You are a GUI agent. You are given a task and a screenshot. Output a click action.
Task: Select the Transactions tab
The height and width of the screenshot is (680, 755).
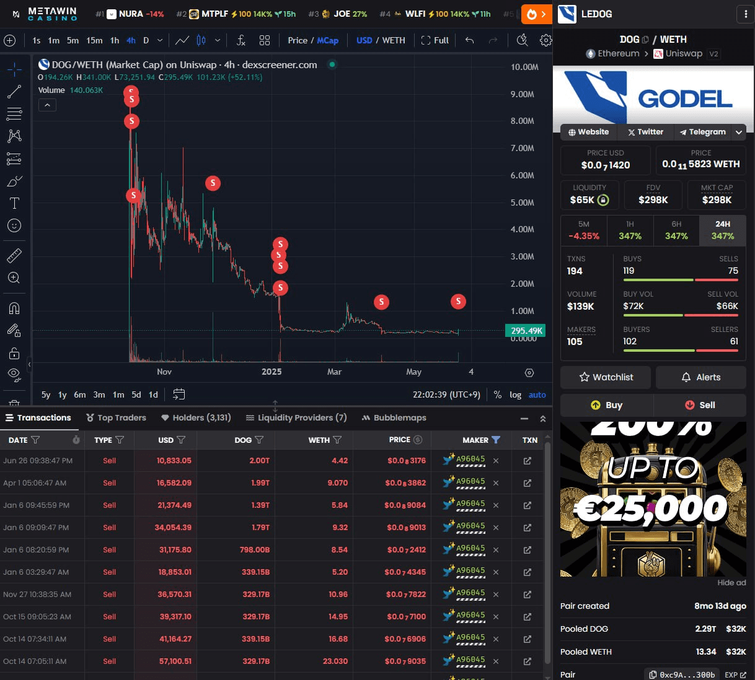38,418
